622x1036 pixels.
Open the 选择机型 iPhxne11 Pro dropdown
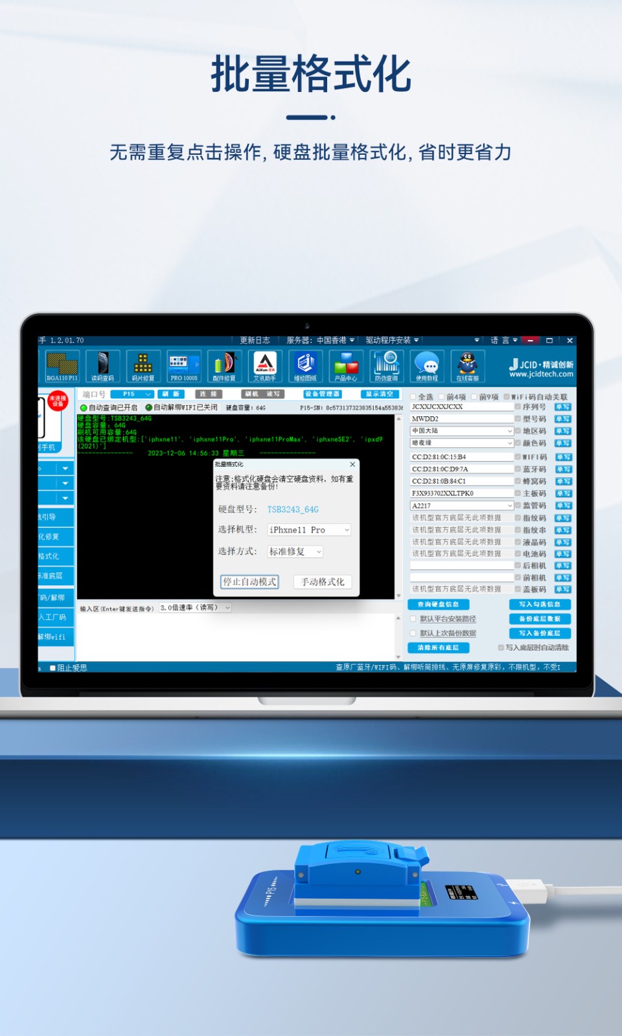coord(310,530)
